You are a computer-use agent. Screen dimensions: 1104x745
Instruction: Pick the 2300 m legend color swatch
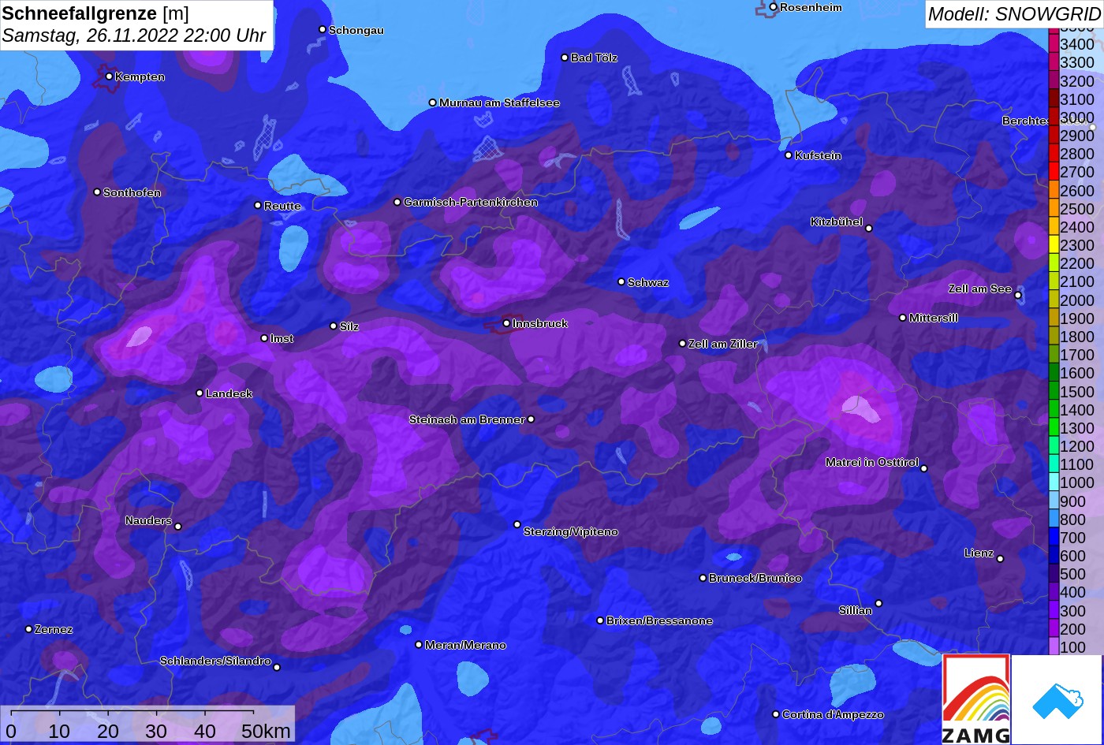point(1054,244)
